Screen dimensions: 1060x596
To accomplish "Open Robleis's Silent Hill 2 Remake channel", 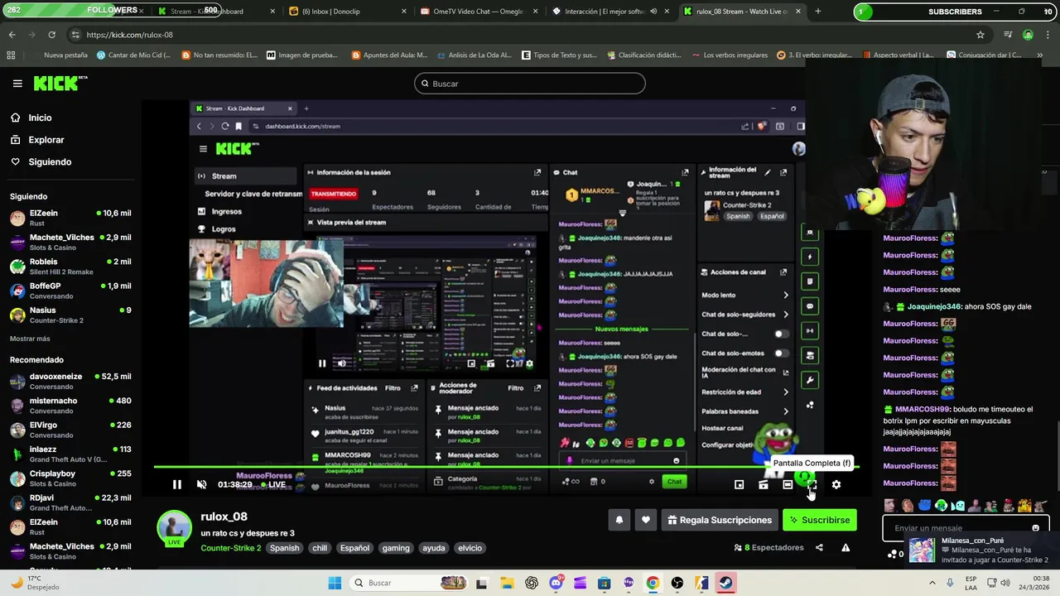I will (70, 267).
